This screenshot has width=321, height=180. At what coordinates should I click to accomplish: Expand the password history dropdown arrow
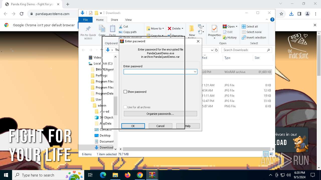195,72
